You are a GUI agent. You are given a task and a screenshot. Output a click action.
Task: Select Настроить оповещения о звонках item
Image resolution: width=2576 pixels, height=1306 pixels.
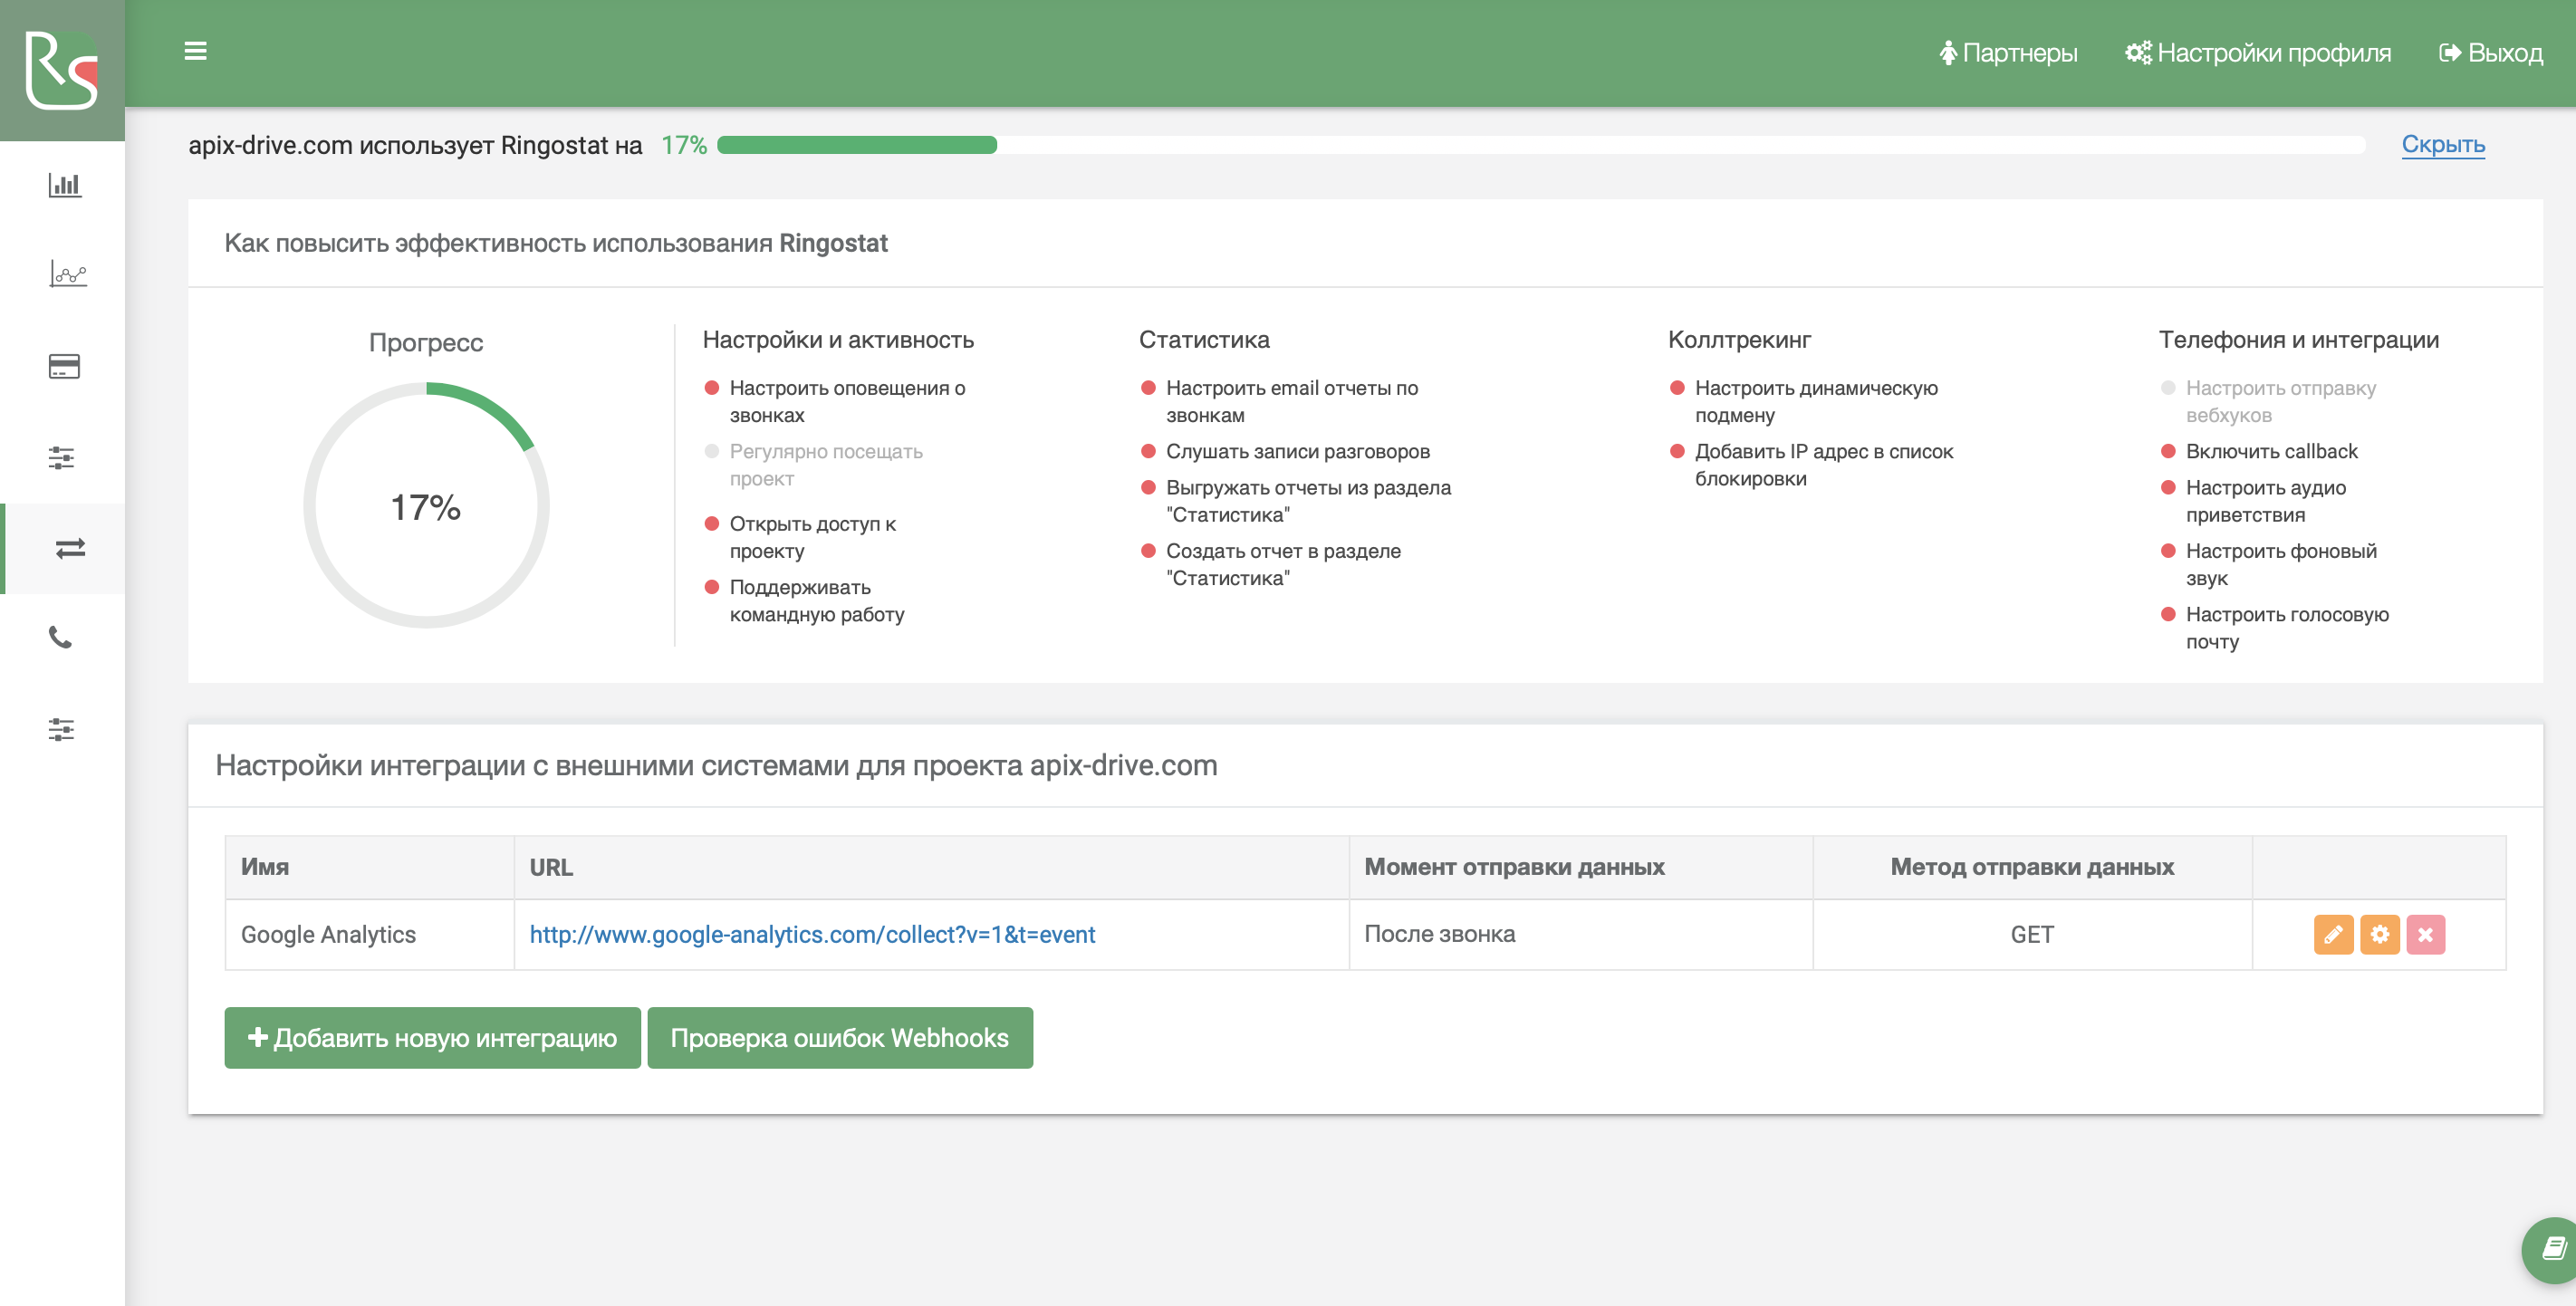[x=847, y=401]
